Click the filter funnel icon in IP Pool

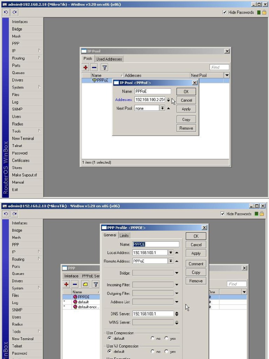pos(104,67)
